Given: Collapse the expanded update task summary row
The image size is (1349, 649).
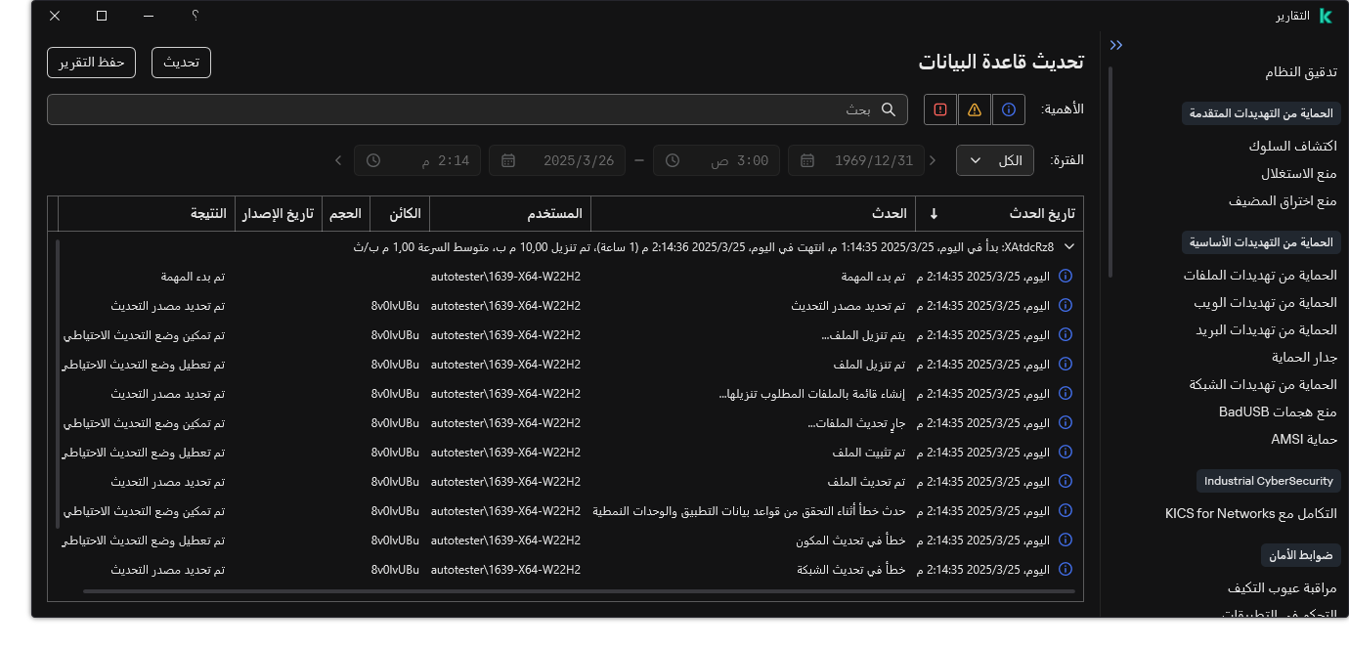Looking at the screenshot, I should tap(1067, 247).
